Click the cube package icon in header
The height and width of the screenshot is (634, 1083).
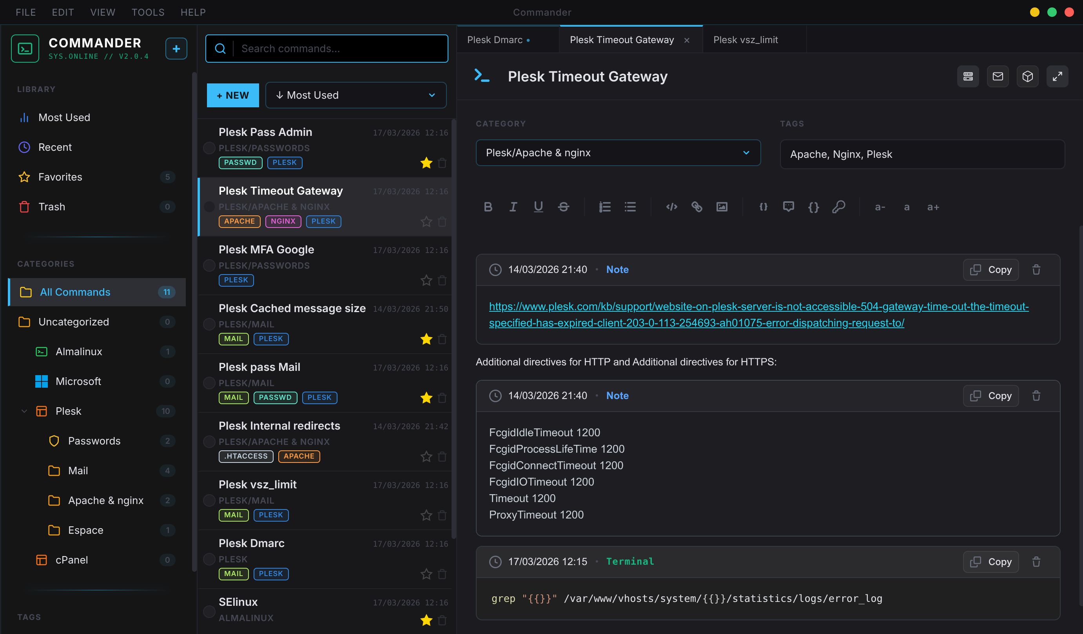1027,76
